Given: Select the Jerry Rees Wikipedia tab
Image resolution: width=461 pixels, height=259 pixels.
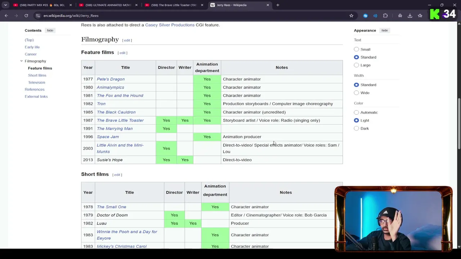Looking at the screenshot, I should (x=240, y=5).
